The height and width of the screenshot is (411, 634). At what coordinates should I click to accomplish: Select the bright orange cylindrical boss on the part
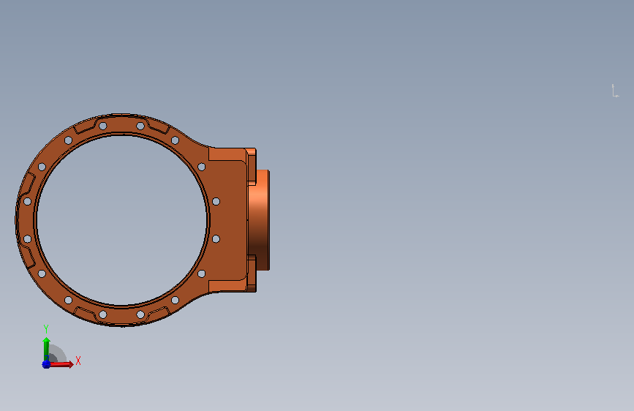coord(259,220)
